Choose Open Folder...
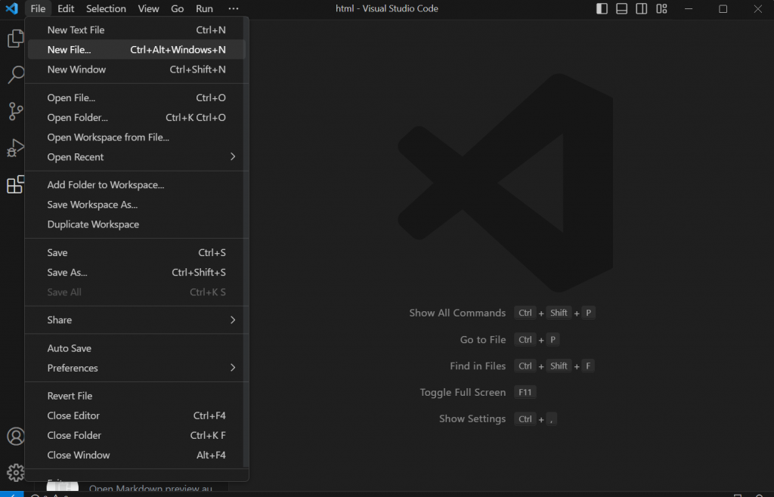Image resolution: width=774 pixels, height=497 pixels. (x=137, y=117)
